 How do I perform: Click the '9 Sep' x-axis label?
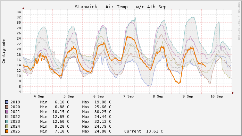pyautogui.click(x=188, y=96)
